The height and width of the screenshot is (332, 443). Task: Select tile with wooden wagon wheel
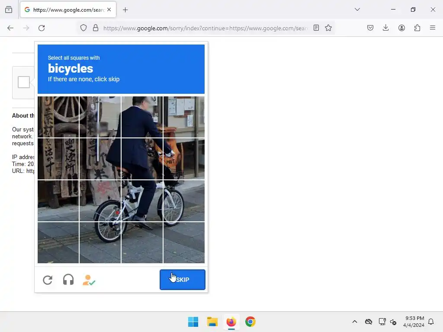click(58, 117)
